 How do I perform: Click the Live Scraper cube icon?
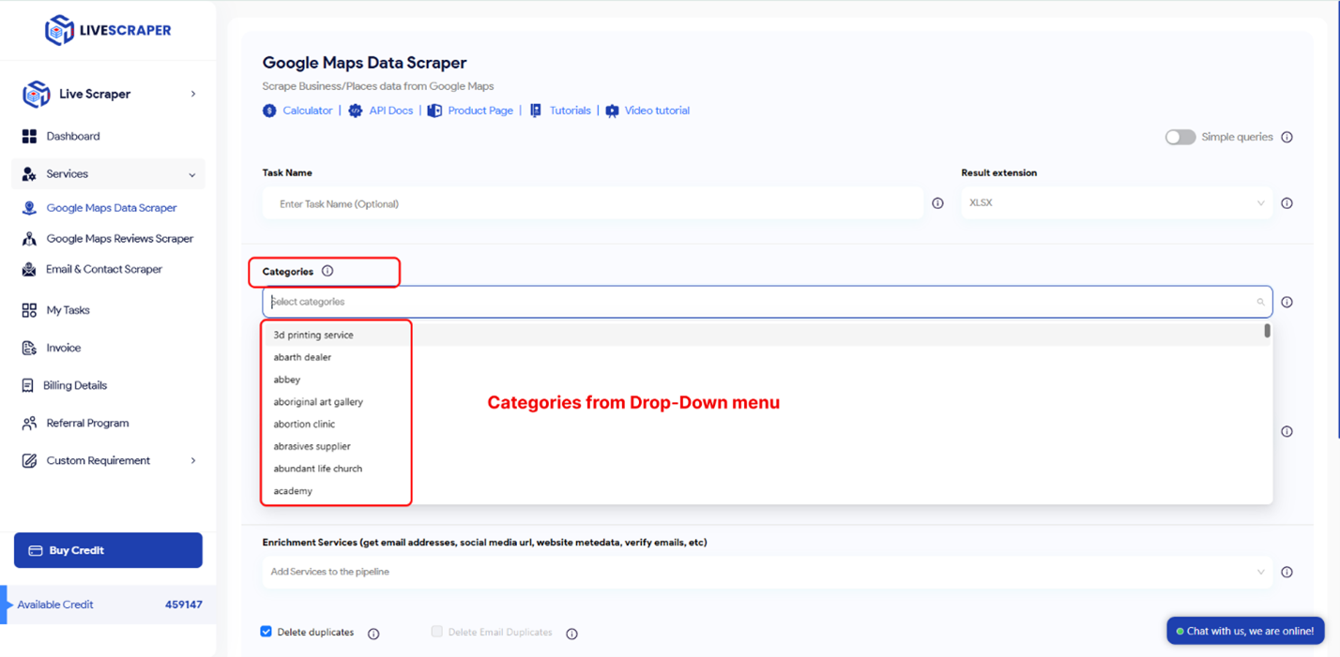tap(36, 94)
